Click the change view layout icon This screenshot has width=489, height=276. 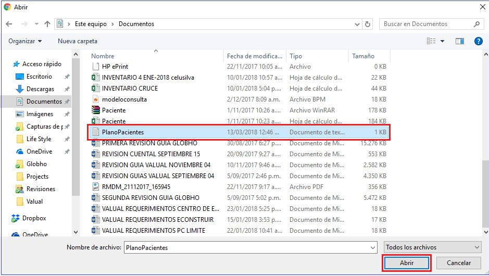pos(431,41)
